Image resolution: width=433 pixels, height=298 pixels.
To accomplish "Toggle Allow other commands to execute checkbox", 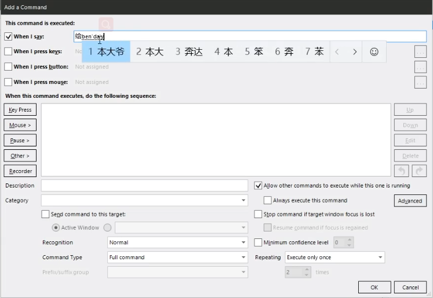I will tap(259, 186).
